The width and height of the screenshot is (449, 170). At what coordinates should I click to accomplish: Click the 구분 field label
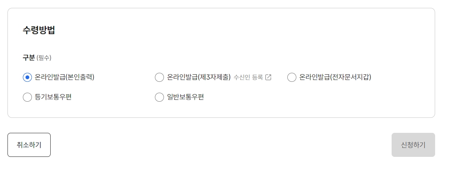pyautogui.click(x=29, y=58)
